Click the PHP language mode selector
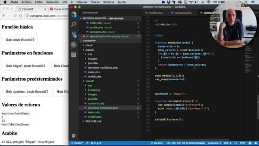The width and height of the screenshot is (259, 146). pyautogui.click(x=243, y=143)
